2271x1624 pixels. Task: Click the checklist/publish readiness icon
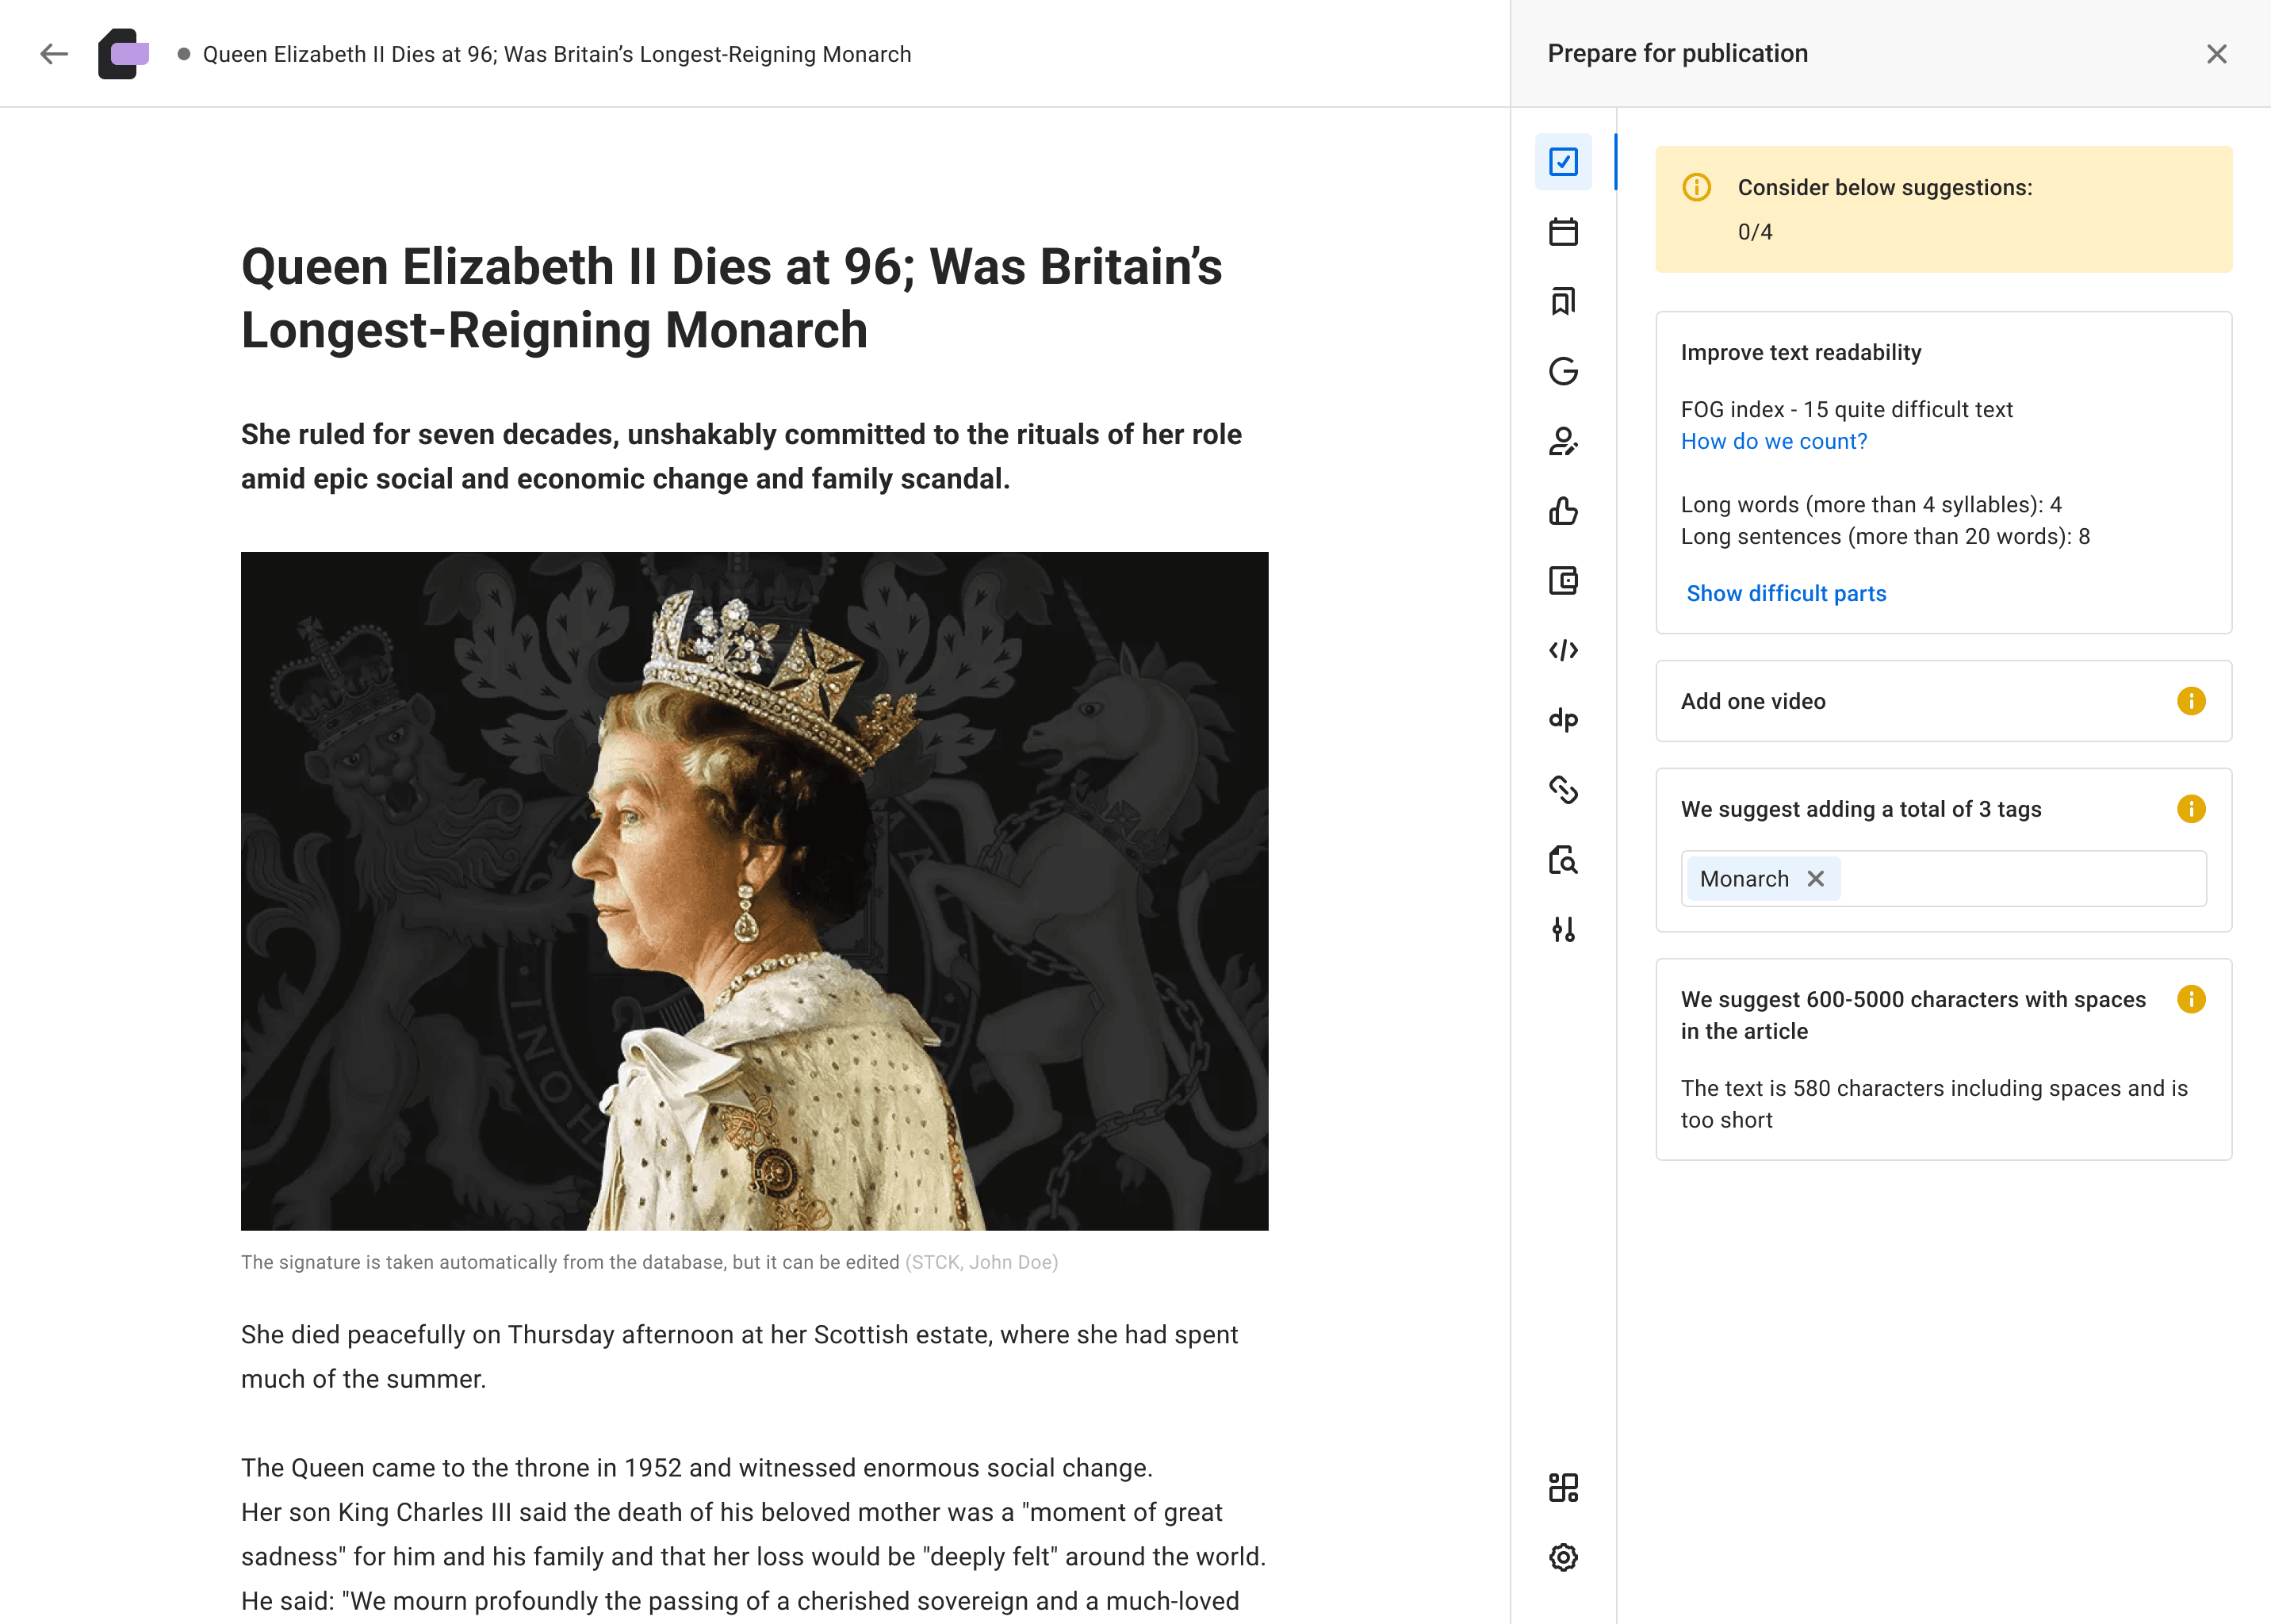click(1563, 160)
